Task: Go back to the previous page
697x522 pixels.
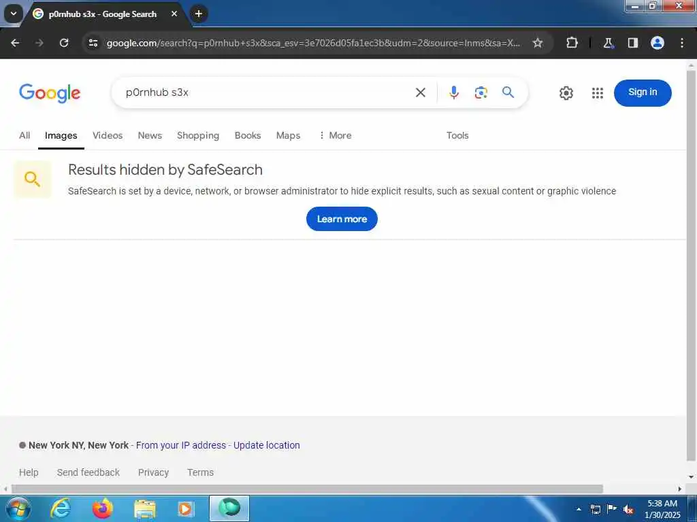Action: coord(15,43)
